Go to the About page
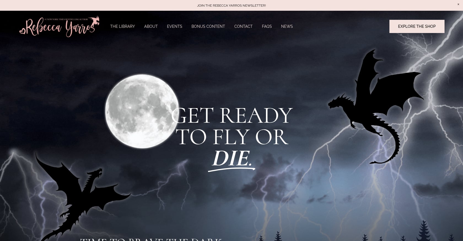This screenshot has height=241, width=463. tap(151, 26)
